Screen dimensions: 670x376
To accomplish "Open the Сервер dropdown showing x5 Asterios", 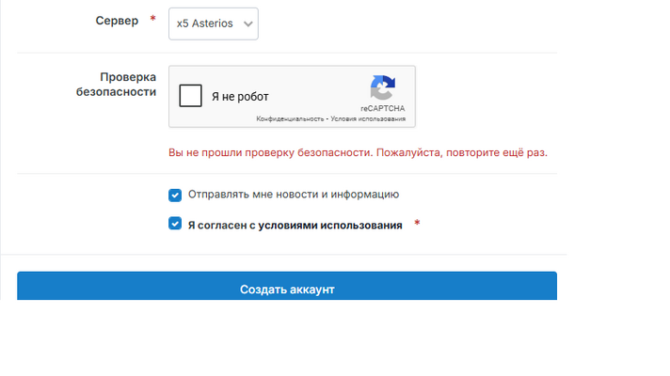I will [x=213, y=23].
